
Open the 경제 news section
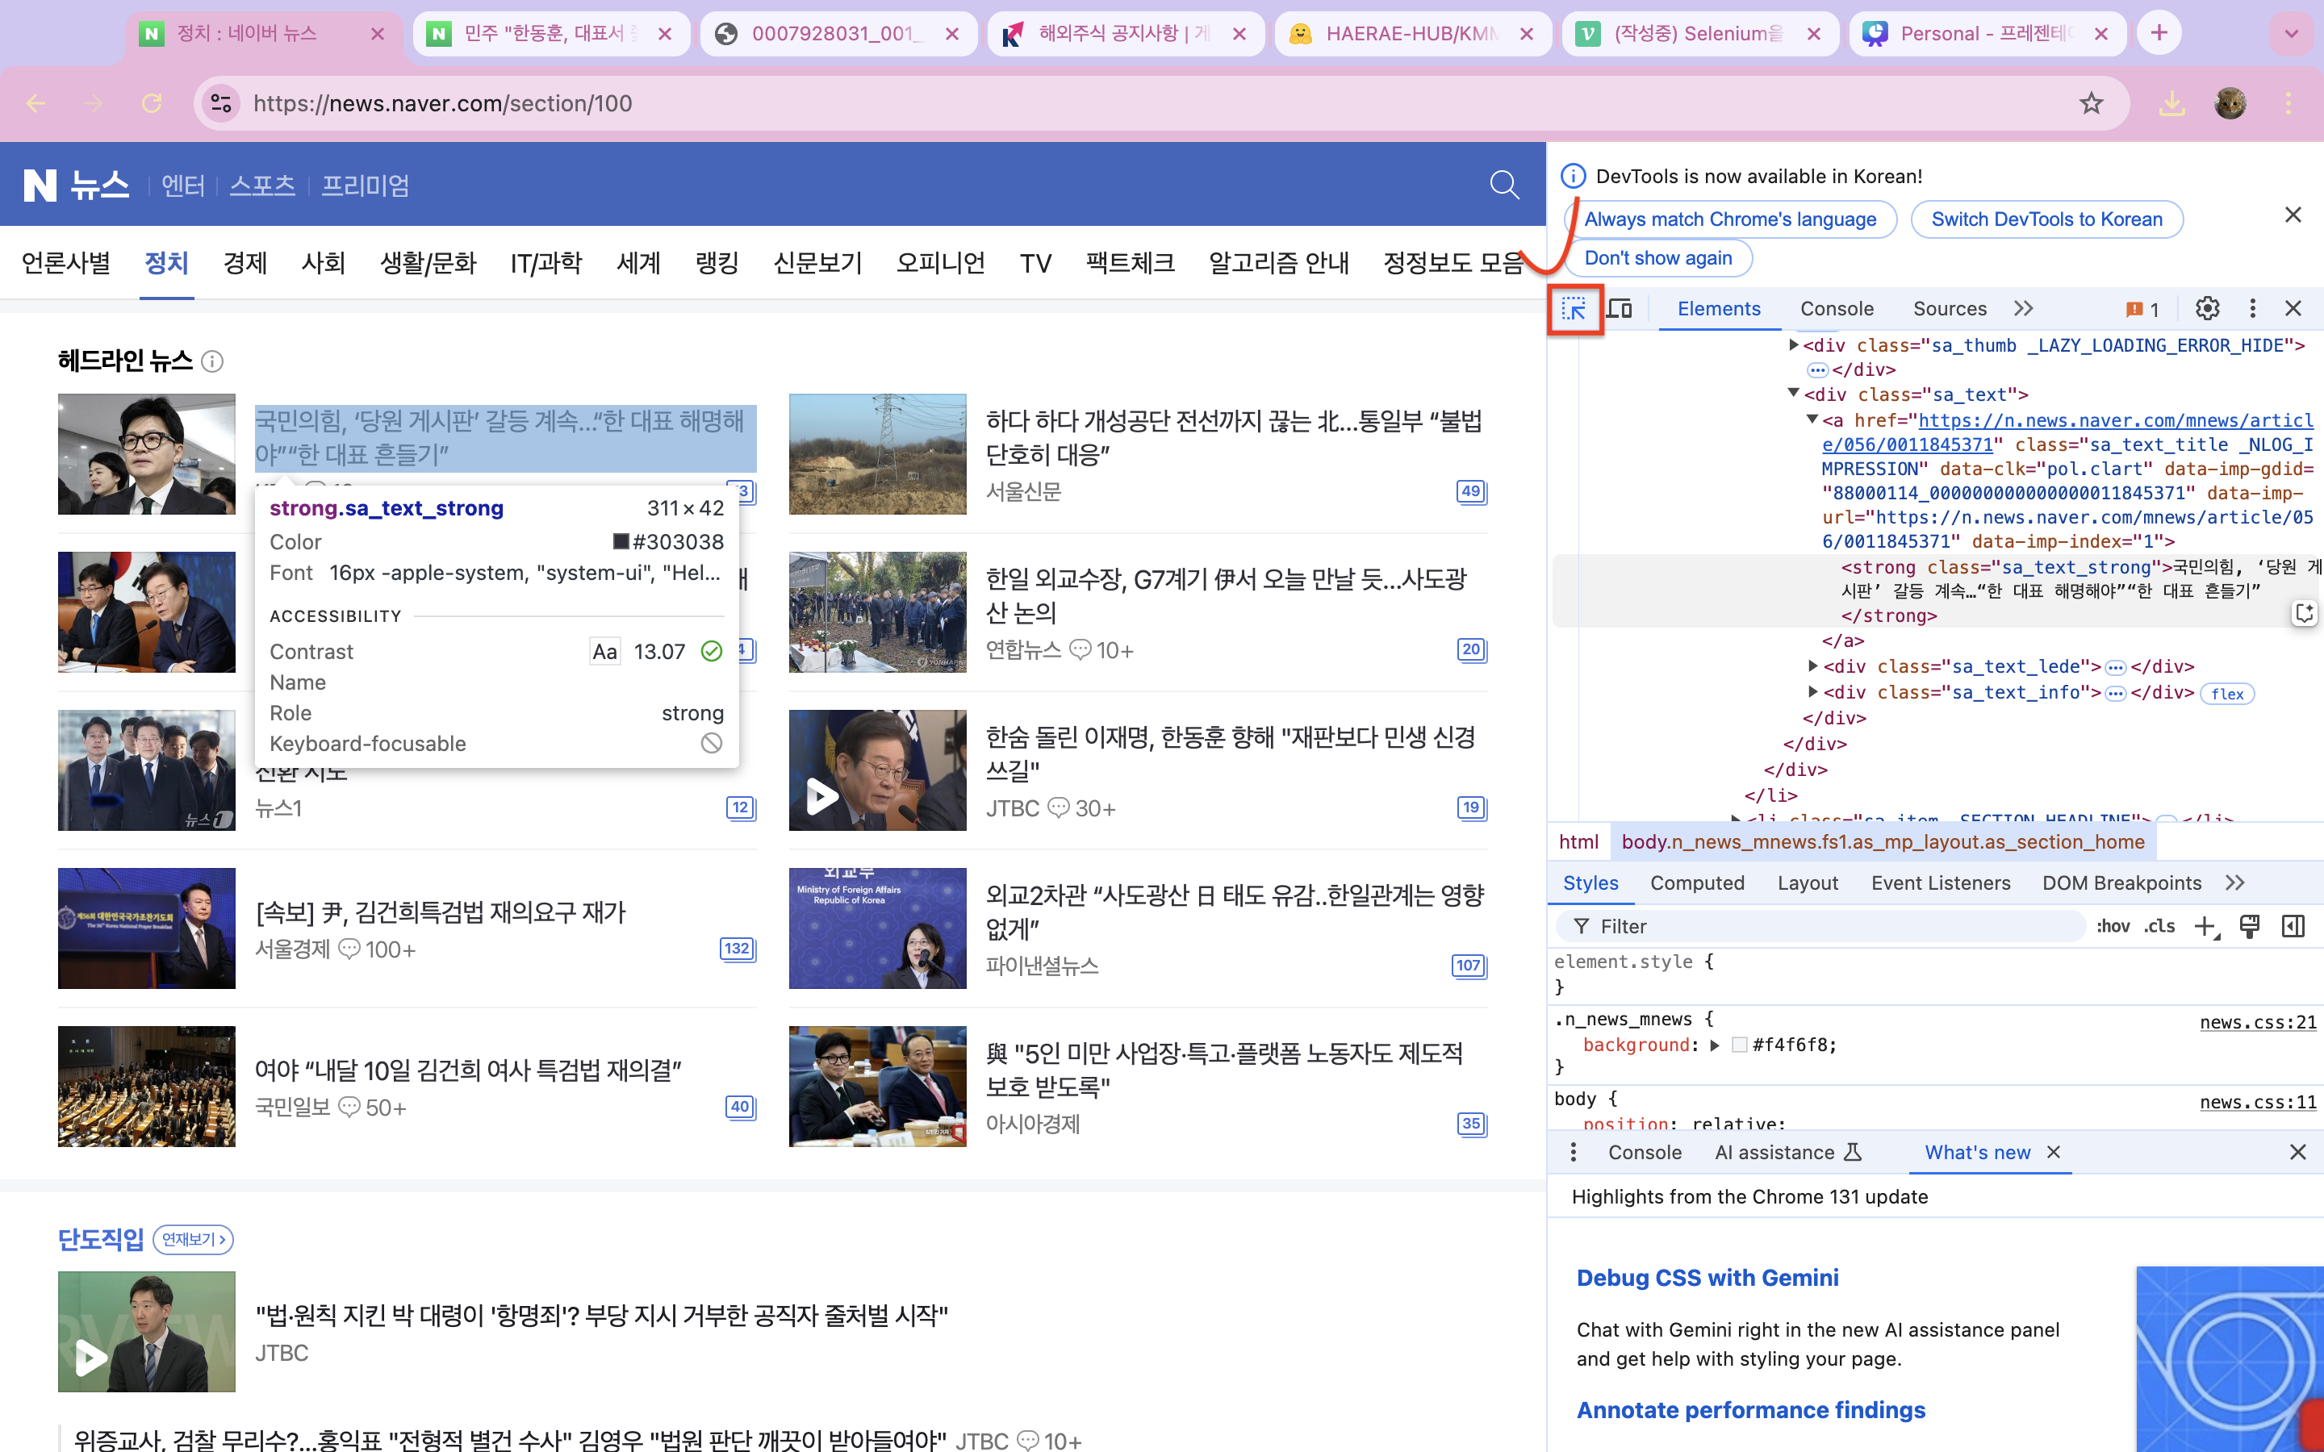tap(245, 263)
